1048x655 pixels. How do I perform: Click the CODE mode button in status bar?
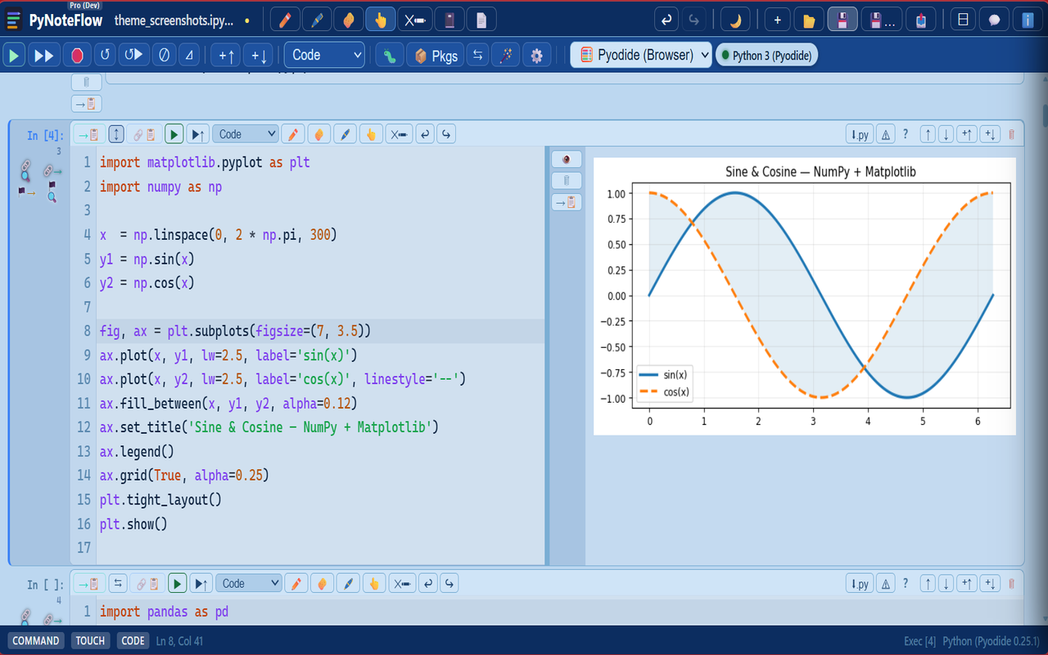(x=133, y=640)
